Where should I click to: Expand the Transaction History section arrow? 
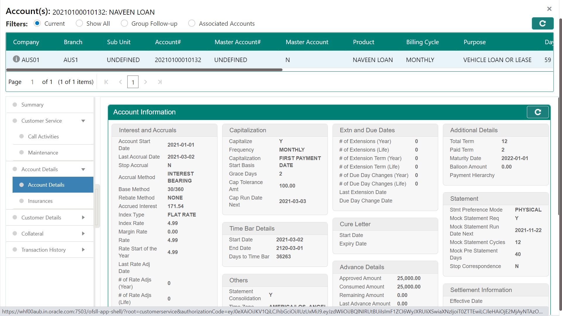click(83, 250)
